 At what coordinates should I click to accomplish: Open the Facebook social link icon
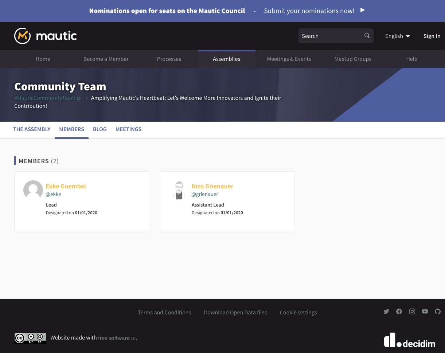(399, 311)
